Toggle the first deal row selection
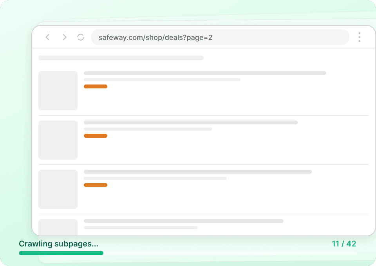 [204, 91]
